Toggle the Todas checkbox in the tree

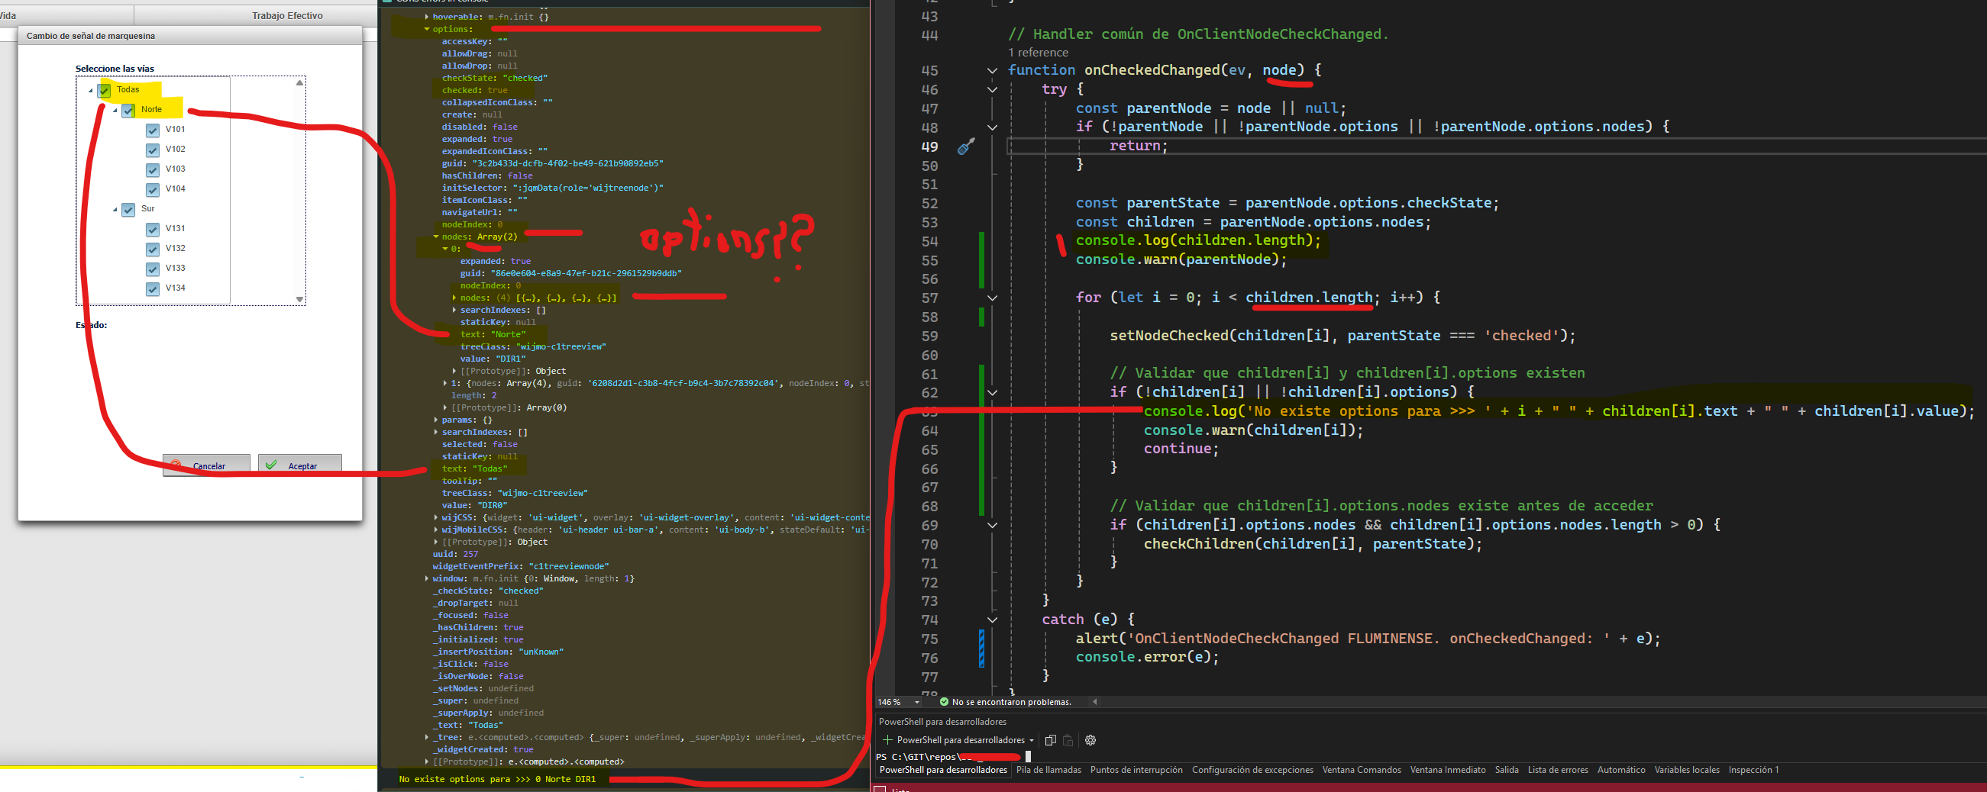pos(105,90)
